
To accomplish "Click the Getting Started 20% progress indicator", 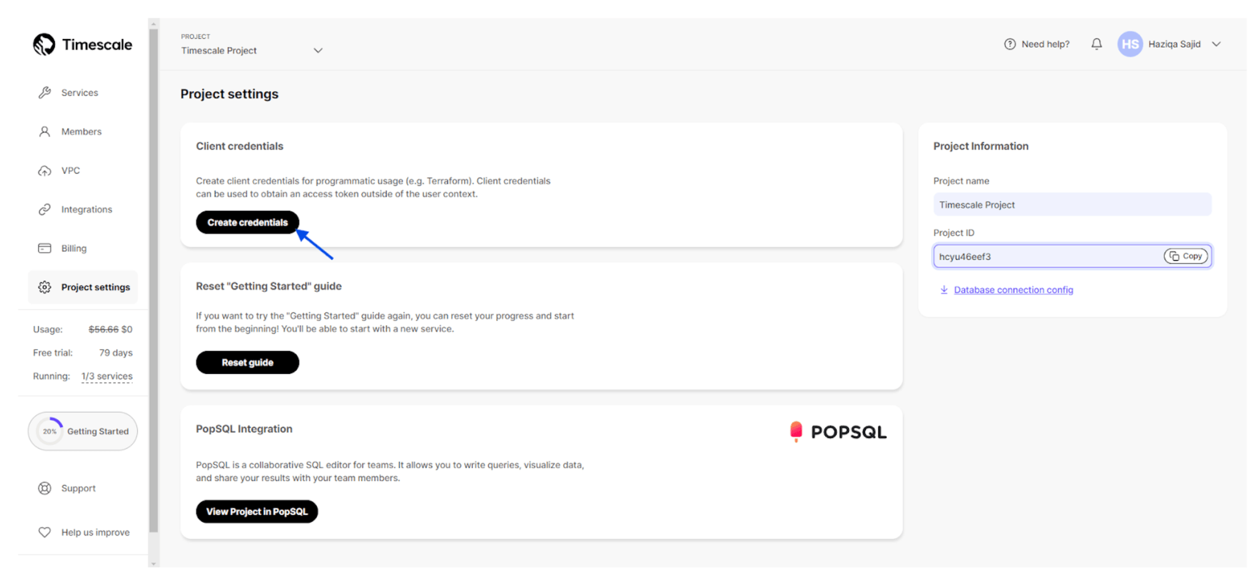I will pos(50,431).
